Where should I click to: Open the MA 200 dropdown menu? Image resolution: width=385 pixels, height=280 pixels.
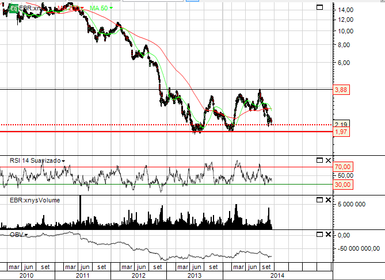[x=82, y=9]
